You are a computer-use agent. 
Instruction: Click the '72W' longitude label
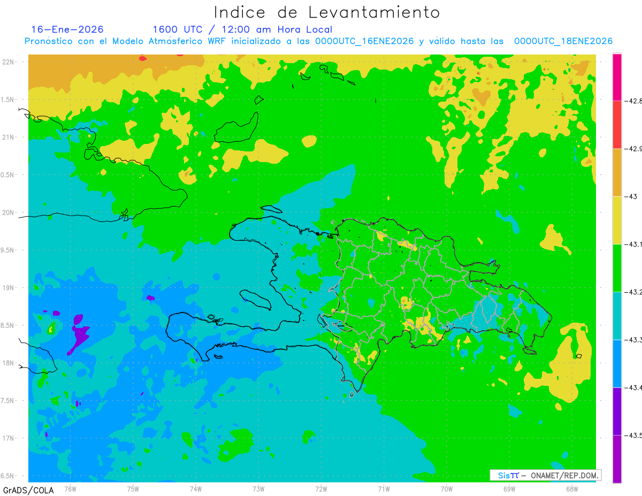[x=321, y=488]
